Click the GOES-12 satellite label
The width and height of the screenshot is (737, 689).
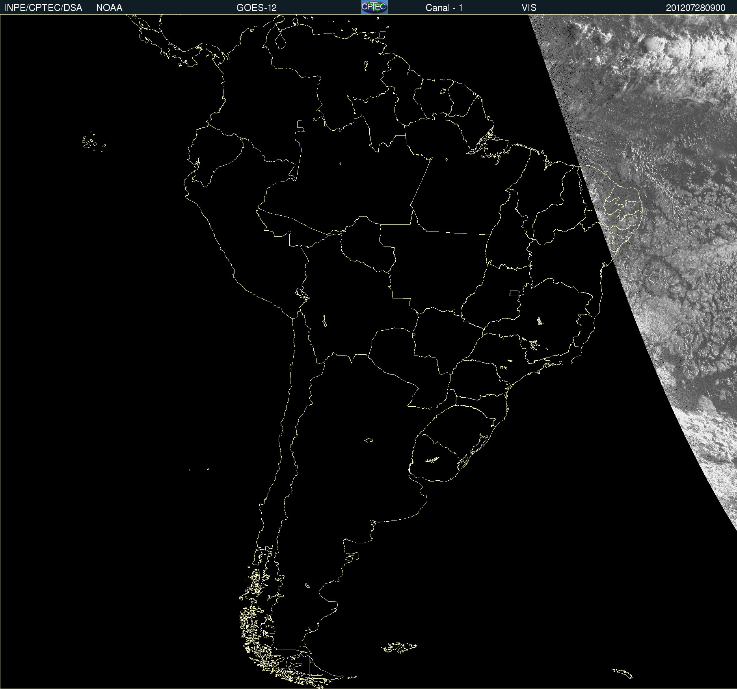(x=257, y=8)
